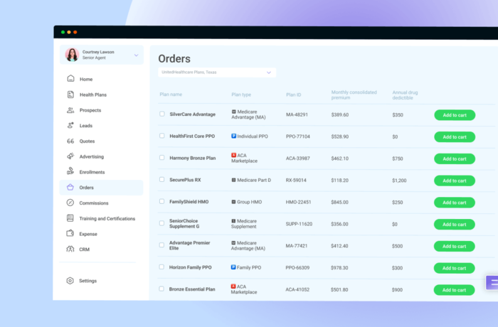Click the $1,200 deductible value
Viewport: 498px width, 327px height.
(x=399, y=181)
